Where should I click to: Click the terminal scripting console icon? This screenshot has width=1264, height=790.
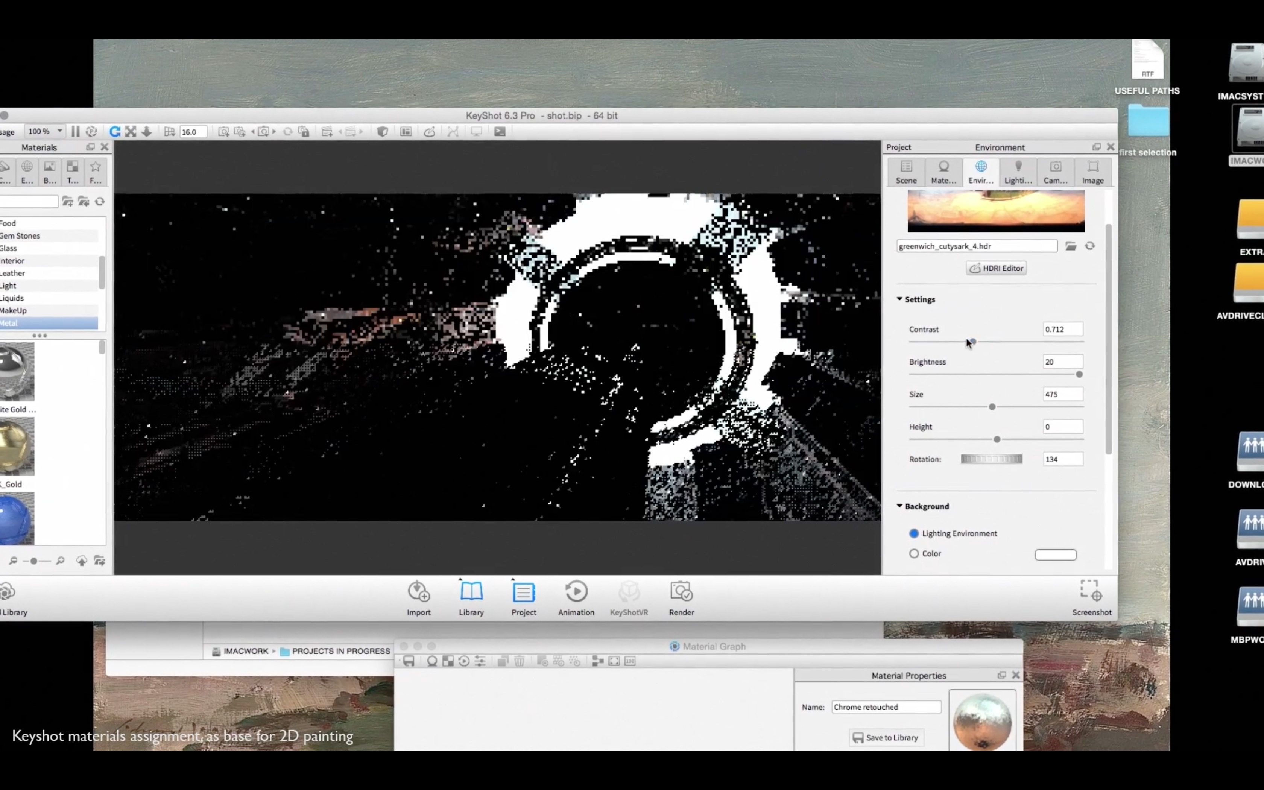pos(500,132)
